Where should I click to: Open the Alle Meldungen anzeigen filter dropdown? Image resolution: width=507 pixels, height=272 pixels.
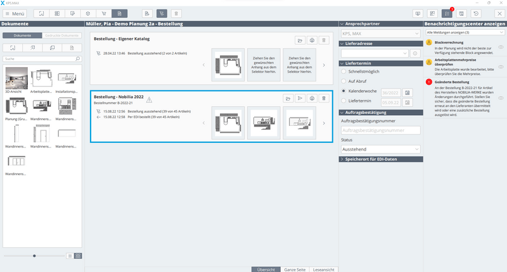coord(465,32)
